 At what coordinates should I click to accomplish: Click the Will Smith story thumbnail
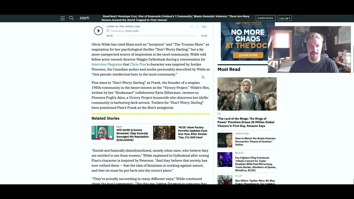pos(103,133)
